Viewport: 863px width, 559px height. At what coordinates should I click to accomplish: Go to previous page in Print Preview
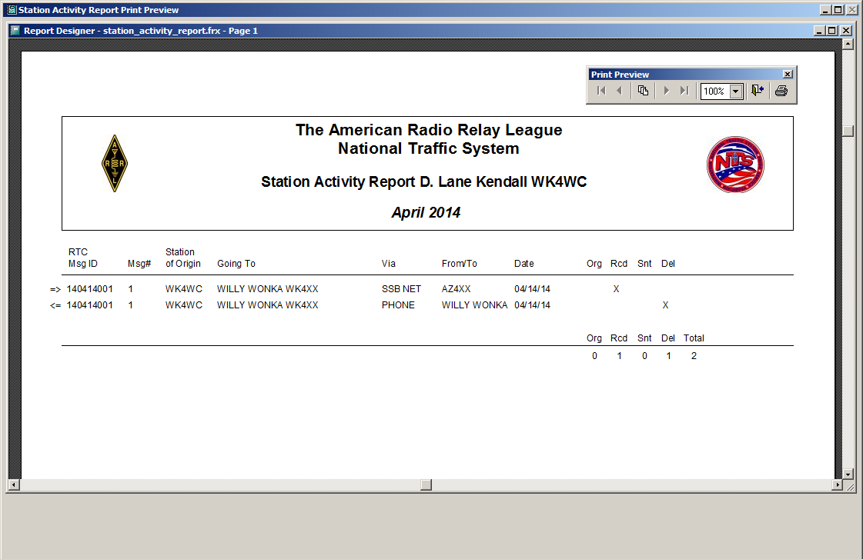(x=619, y=91)
